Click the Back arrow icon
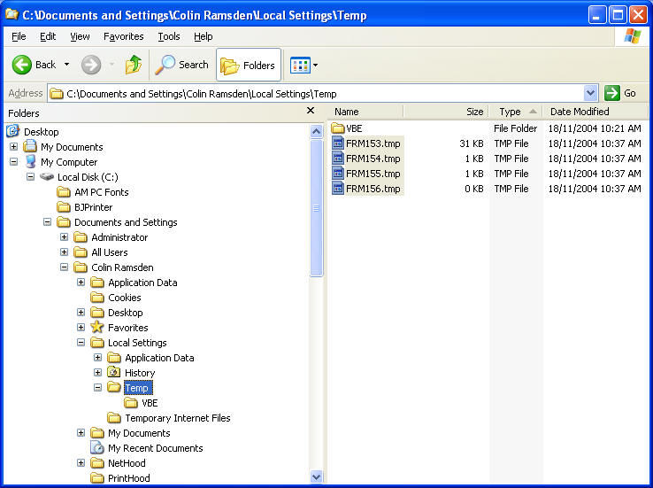Image resolution: width=653 pixels, height=488 pixels. tap(21, 65)
